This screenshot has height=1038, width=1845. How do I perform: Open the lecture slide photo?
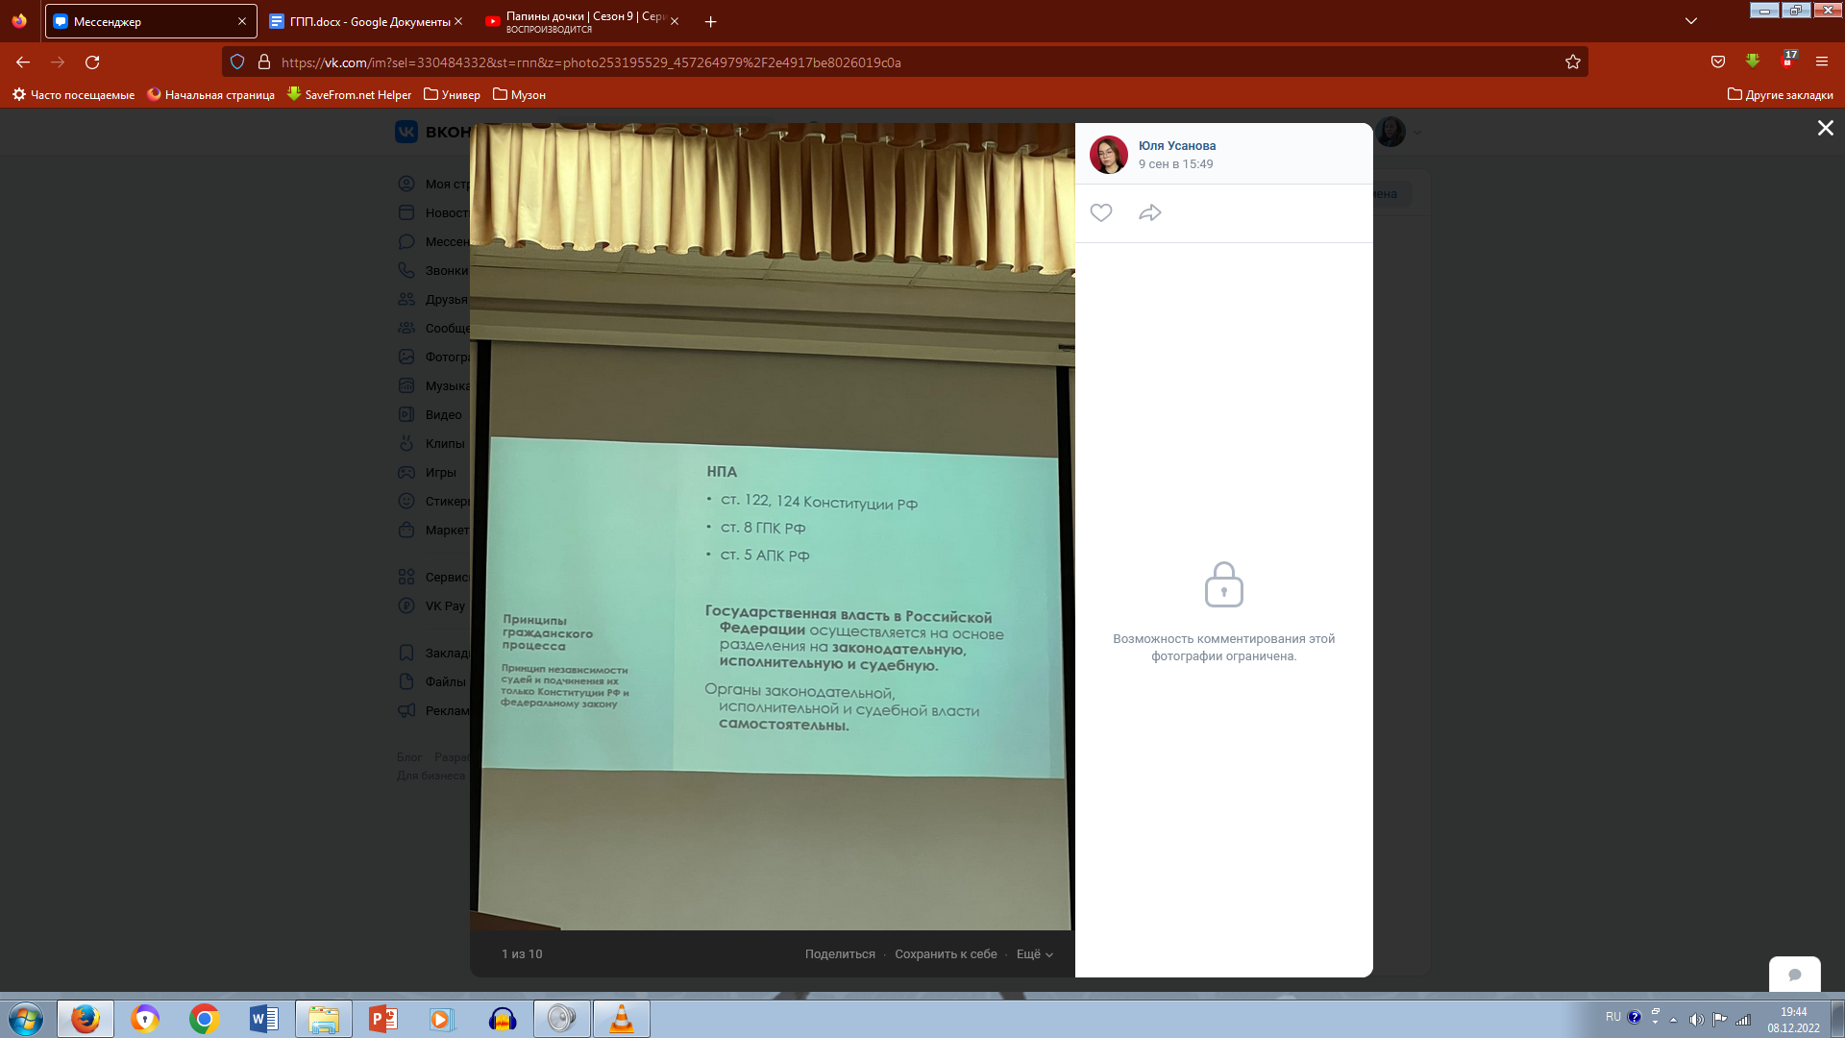click(773, 527)
